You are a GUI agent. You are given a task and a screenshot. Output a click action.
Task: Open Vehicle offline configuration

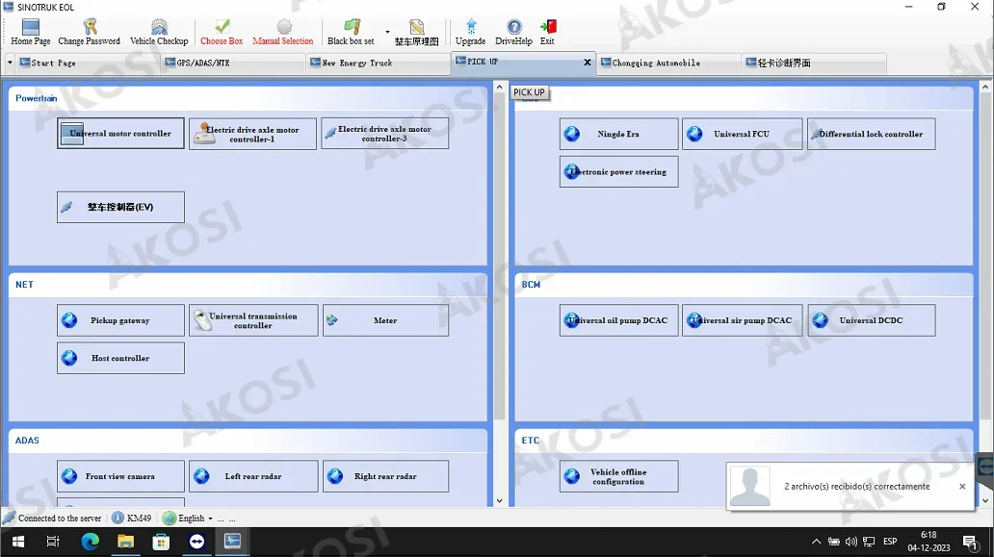pos(618,476)
